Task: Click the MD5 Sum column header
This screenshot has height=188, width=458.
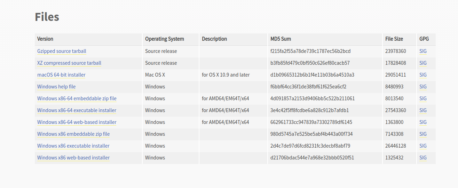Action: (281, 39)
